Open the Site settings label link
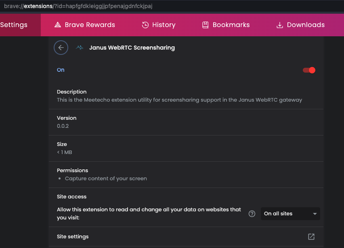 tap(73, 237)
